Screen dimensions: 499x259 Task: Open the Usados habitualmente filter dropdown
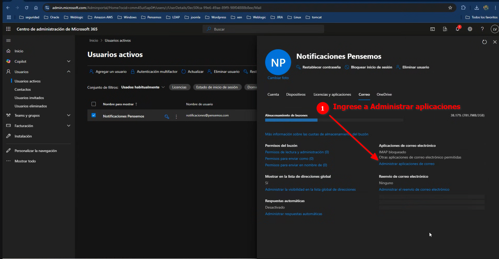click(143, 87)
